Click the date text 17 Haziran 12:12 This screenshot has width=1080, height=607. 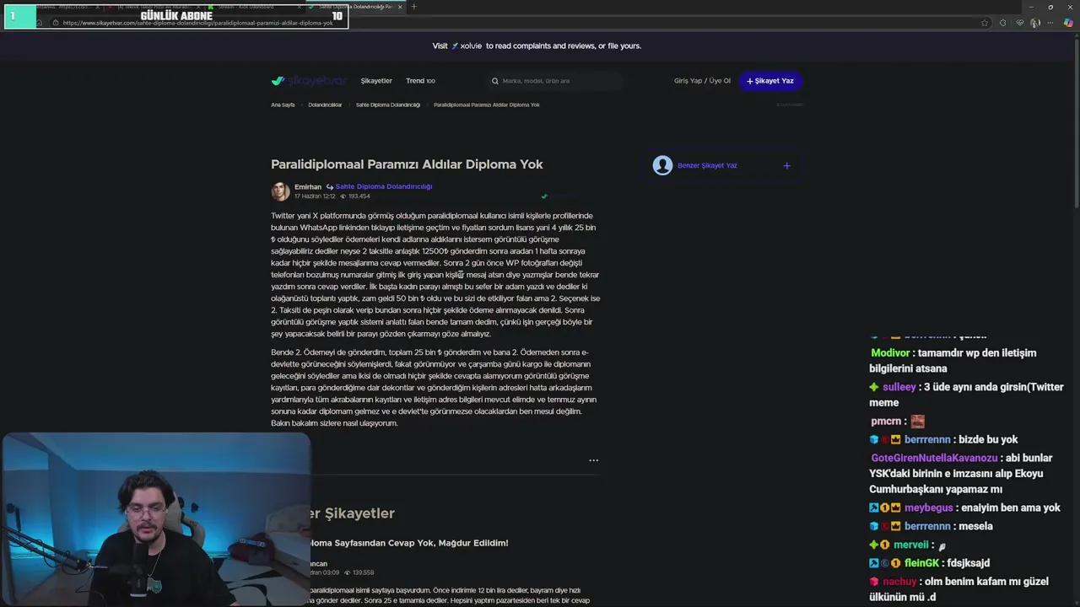click(315, 196)
